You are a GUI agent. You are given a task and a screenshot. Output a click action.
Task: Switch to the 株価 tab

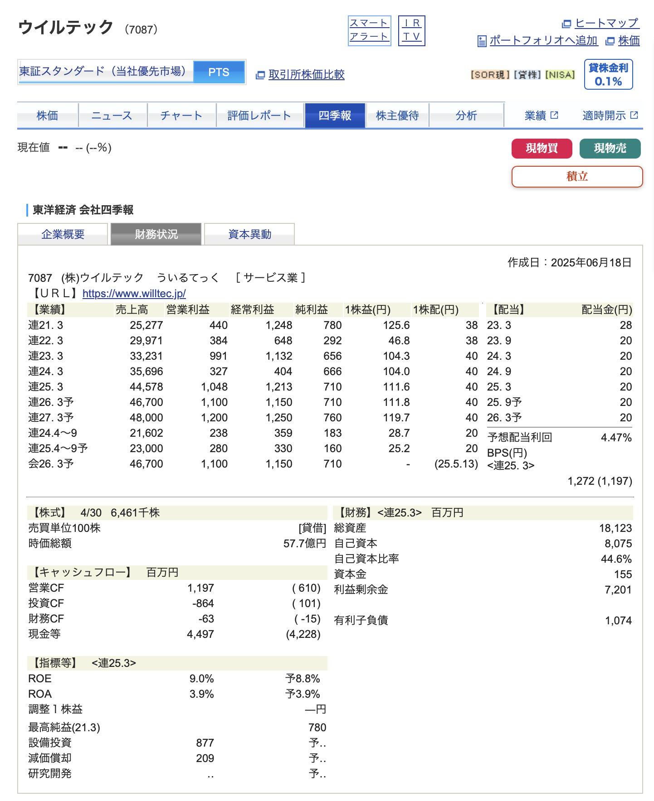[x=47, y=116]
